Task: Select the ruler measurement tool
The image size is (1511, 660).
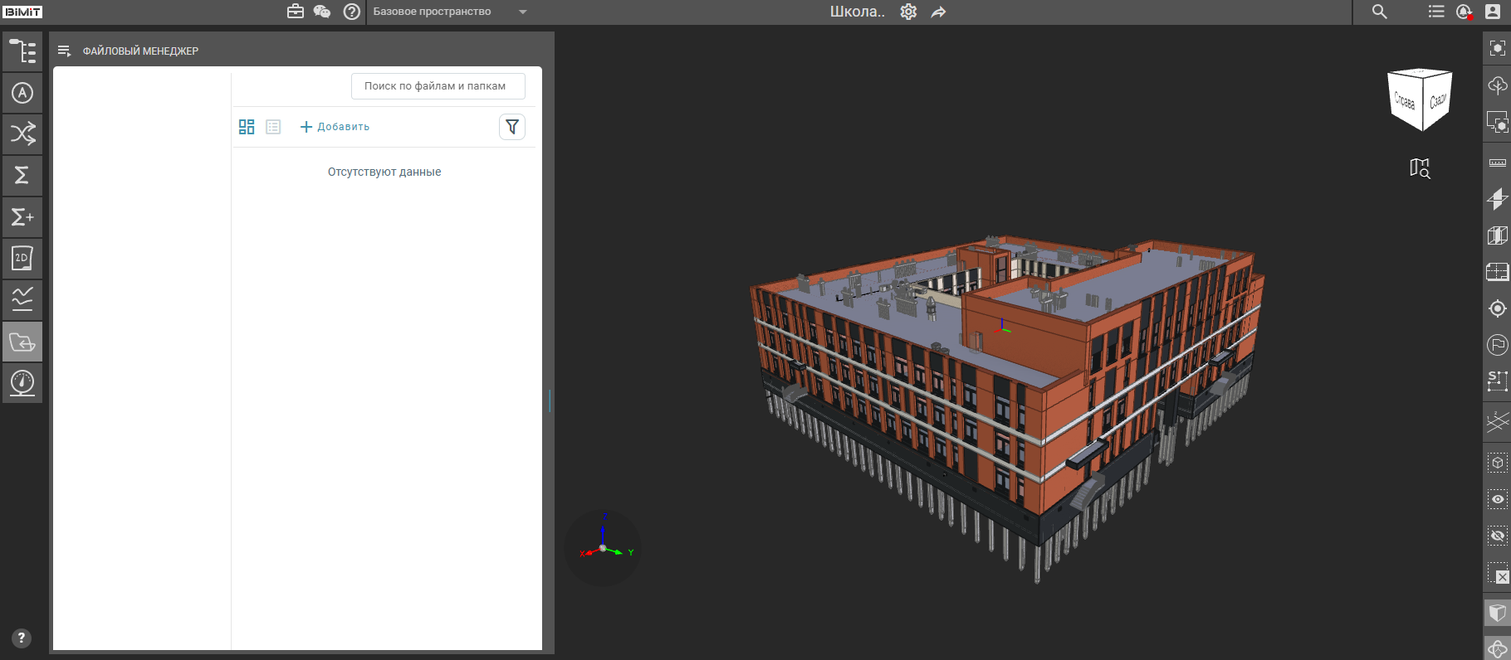Action: (x=1498, y=163)
